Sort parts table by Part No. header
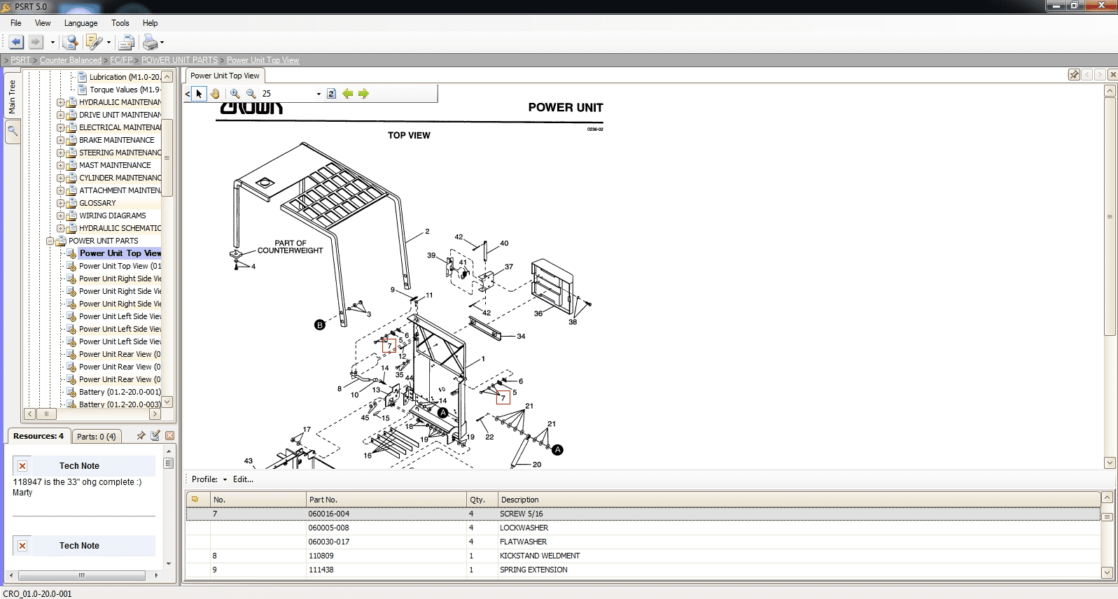The height and width of the screenshot is (599, 1118). point(386,500)
